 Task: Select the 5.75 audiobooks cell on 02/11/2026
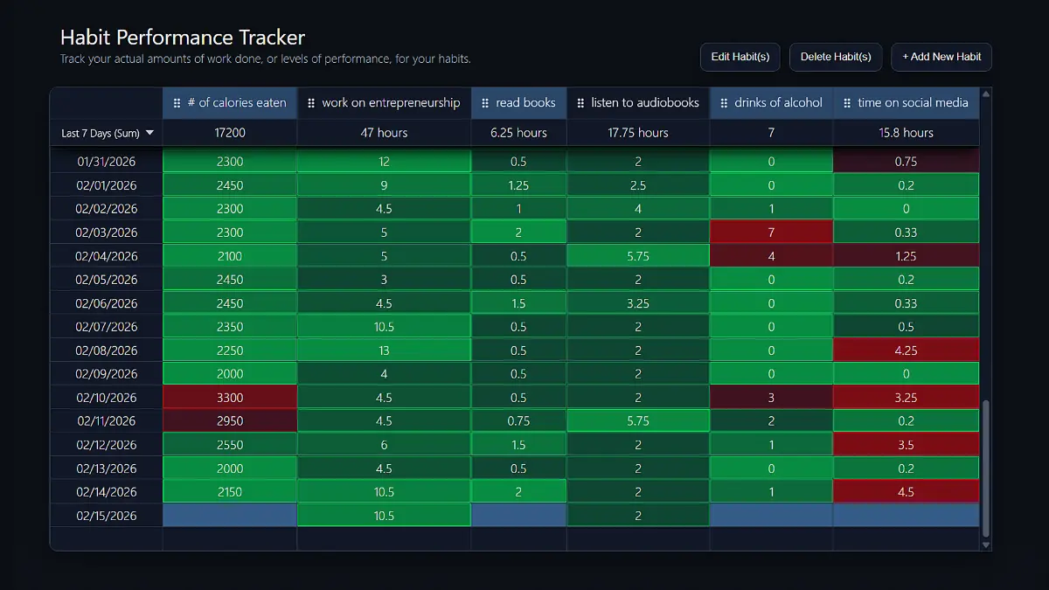[x=638, y=420]
